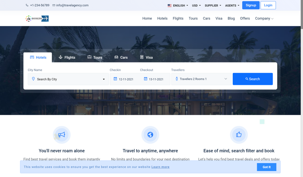Dismiss the cookie notice with 'Got It'
303x177 pixels.
click(x=266, y=167)
